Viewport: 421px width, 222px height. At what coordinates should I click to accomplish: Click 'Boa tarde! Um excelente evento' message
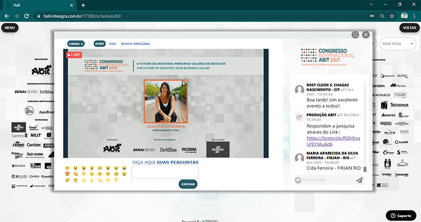(332, 103)
